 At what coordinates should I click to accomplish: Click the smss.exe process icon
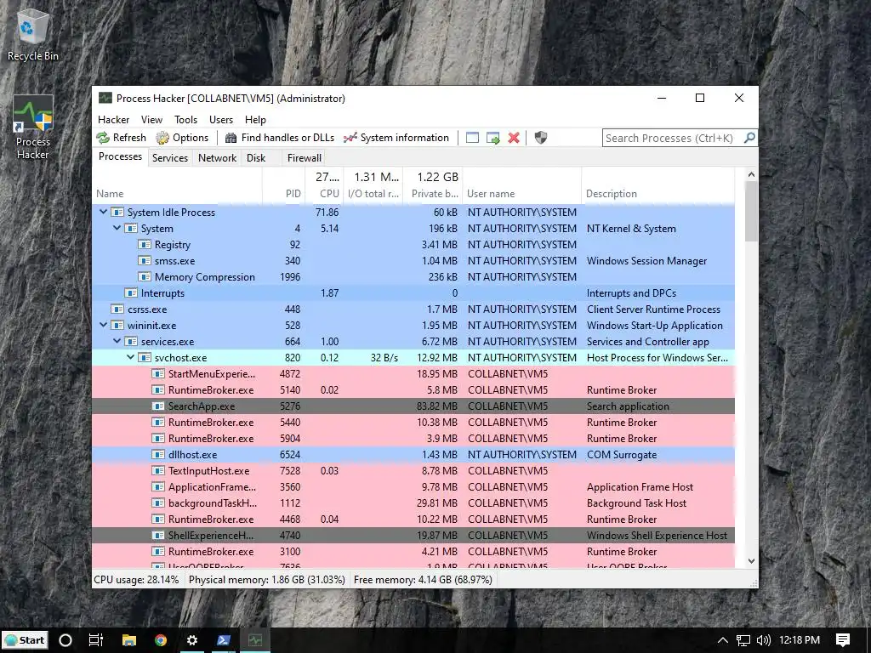pyautogui.click(x=145, y=261)
